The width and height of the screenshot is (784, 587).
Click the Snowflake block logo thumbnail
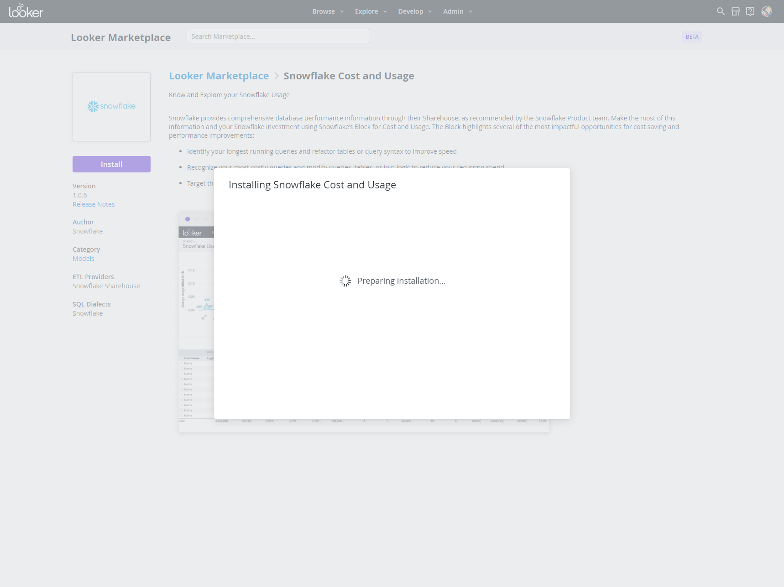111,106
